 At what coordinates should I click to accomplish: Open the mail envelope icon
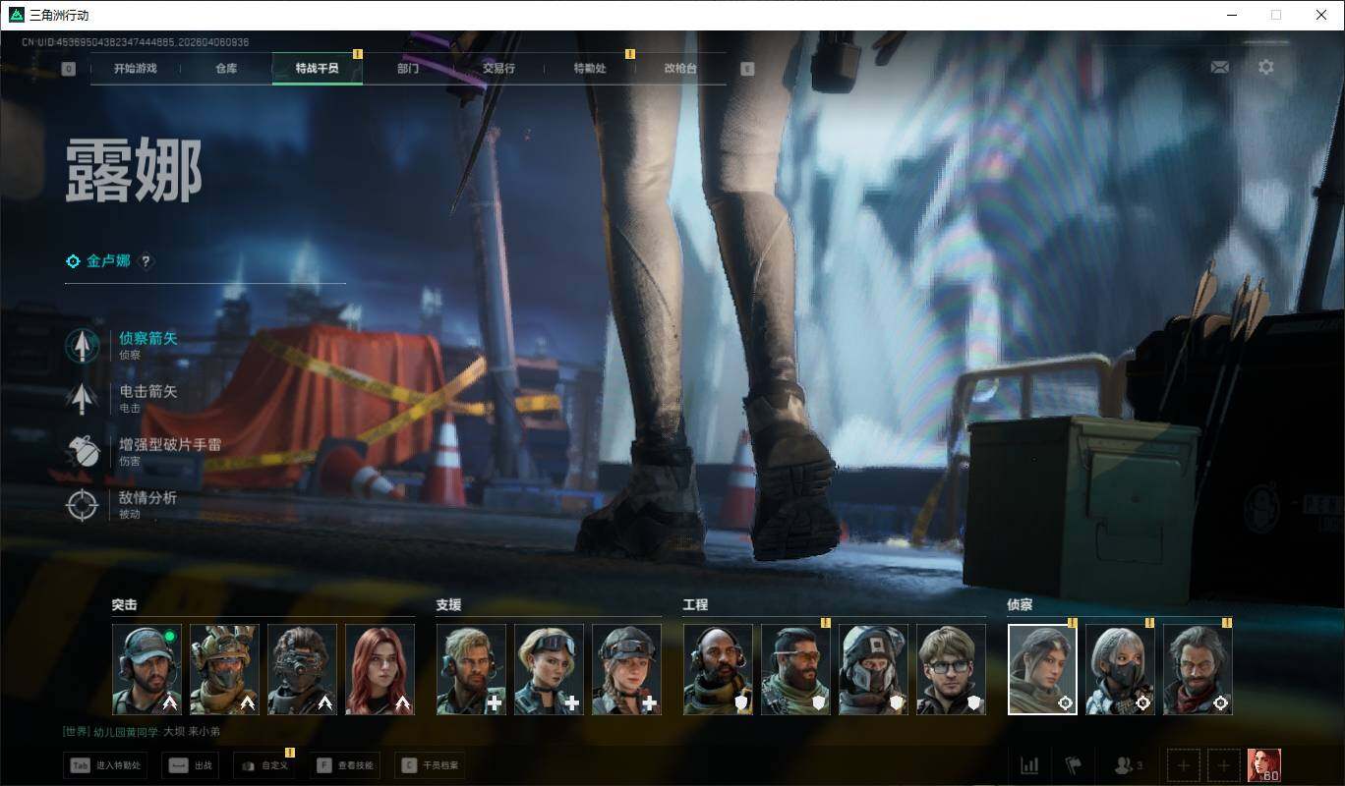click(1219, 67)
